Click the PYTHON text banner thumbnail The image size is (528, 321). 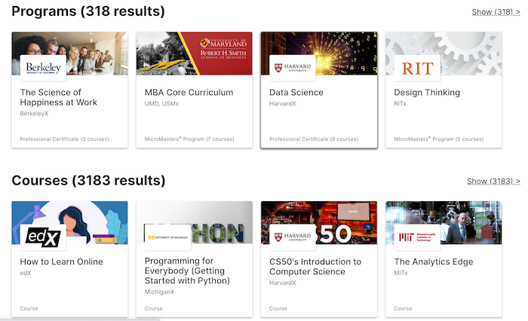pyautogui.click(x=195, y=222)
